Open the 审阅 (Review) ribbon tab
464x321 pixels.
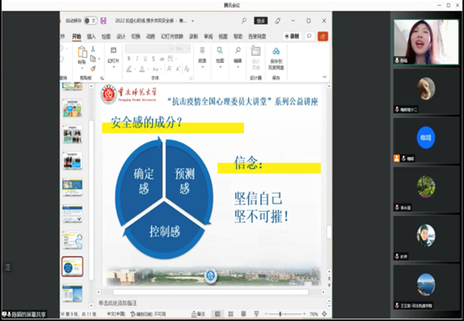(208, 37)
